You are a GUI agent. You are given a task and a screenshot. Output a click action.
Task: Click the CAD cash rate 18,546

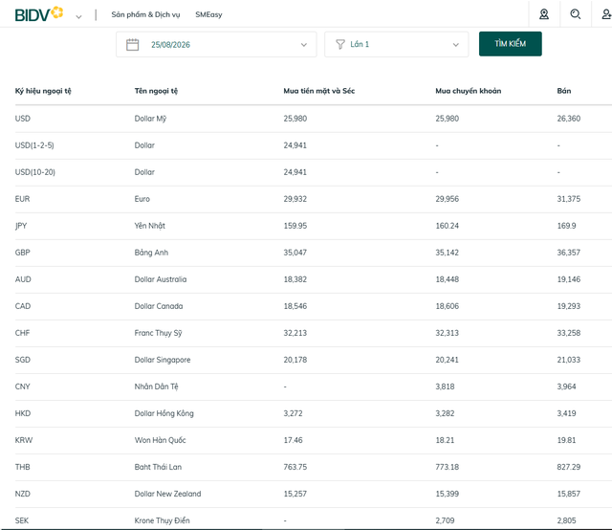pos(295,306)
